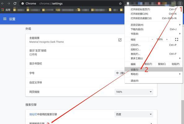Viewport: 184px width, 124px height.
Task: Open the Chrome three-dot menu
Action: click(180, 3)
